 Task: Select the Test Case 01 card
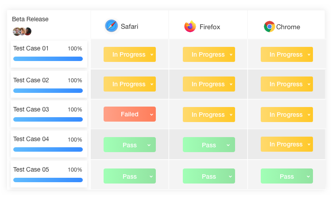[x=49, y=54]
